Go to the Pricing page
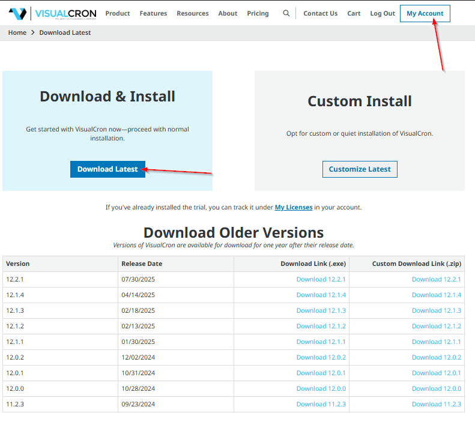The height and width of the screenshot is (422, 475). [258, 13]
